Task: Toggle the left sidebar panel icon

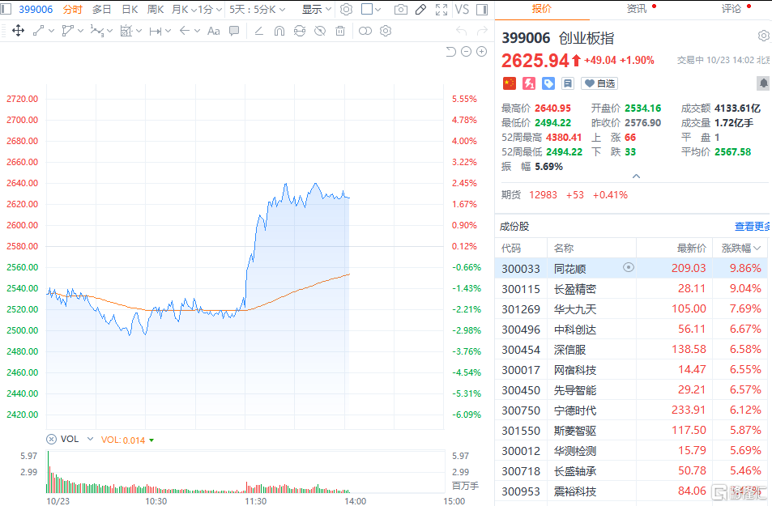Action: (6, 10)
